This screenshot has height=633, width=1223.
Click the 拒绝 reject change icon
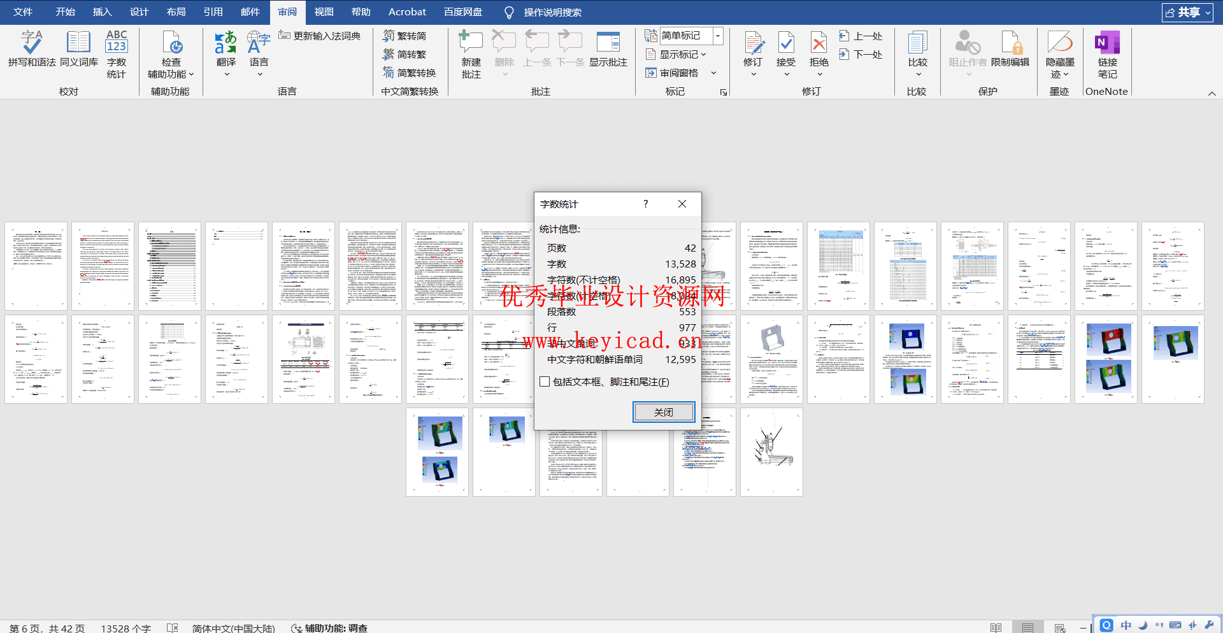819,42
